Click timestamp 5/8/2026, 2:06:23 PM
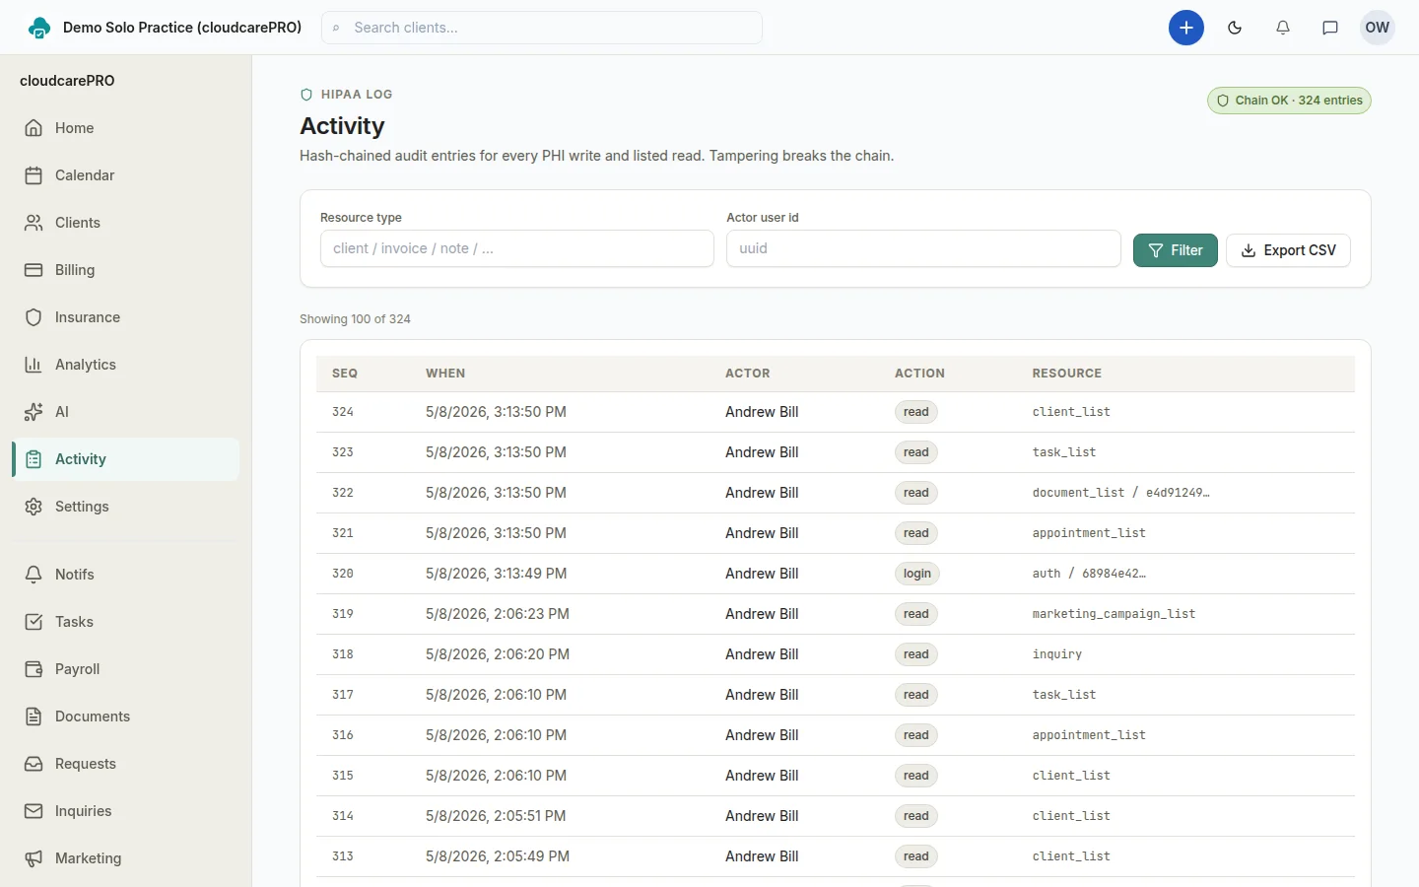 tap(498, 614)
